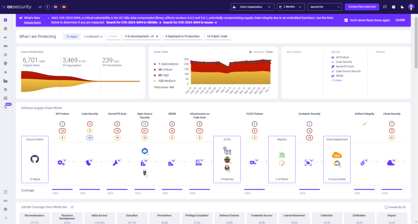418x224 pixels.
Task: Select the 1 Irrelevant filter
Action: click(93, 36)
